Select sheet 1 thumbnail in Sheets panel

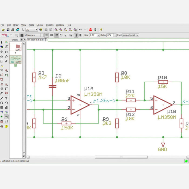tap(15, 47)
